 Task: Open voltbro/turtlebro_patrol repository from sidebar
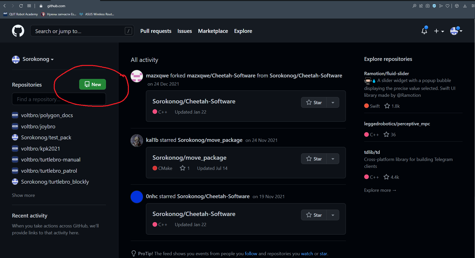[x=49, y=171]
